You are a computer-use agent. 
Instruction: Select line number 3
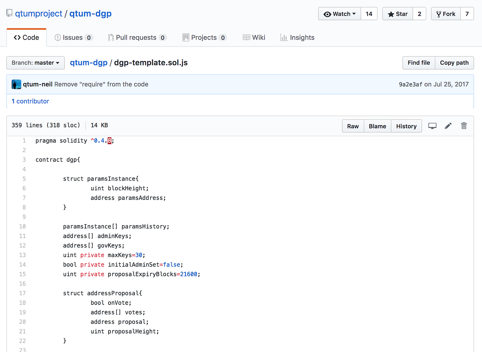pyautogui.click(x=24, y=160)
